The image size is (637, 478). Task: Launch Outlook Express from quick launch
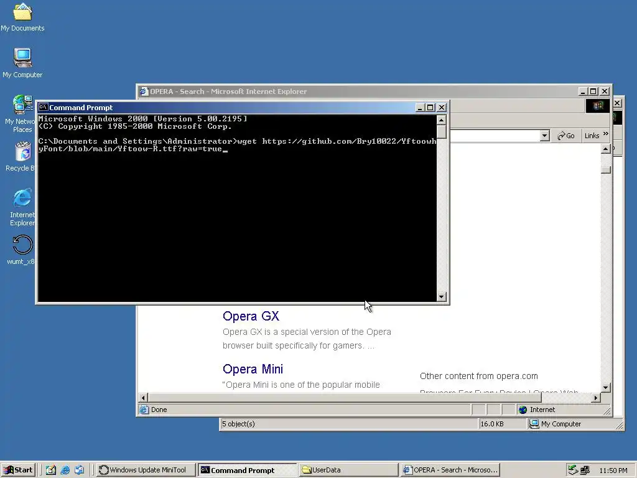click(x=79, y=470)
